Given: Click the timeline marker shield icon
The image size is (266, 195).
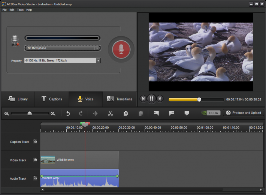Looking at the screenshot, I should tap(187, 113).
